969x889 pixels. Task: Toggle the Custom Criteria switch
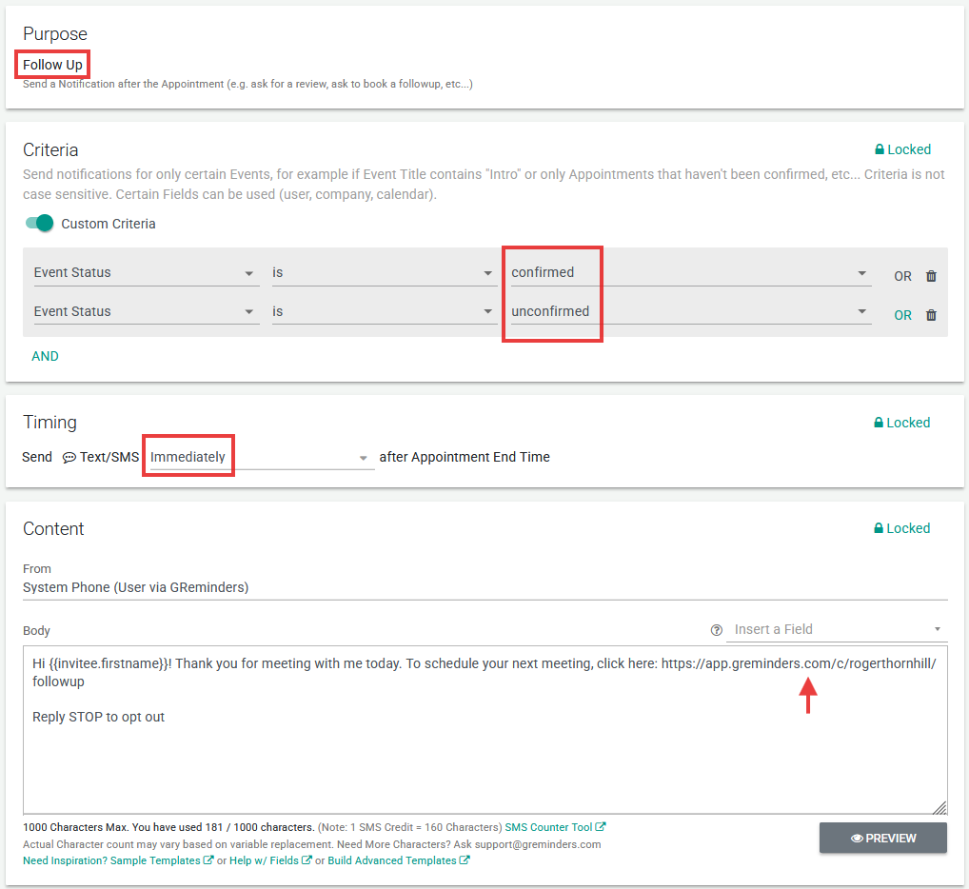pos(40,224)
